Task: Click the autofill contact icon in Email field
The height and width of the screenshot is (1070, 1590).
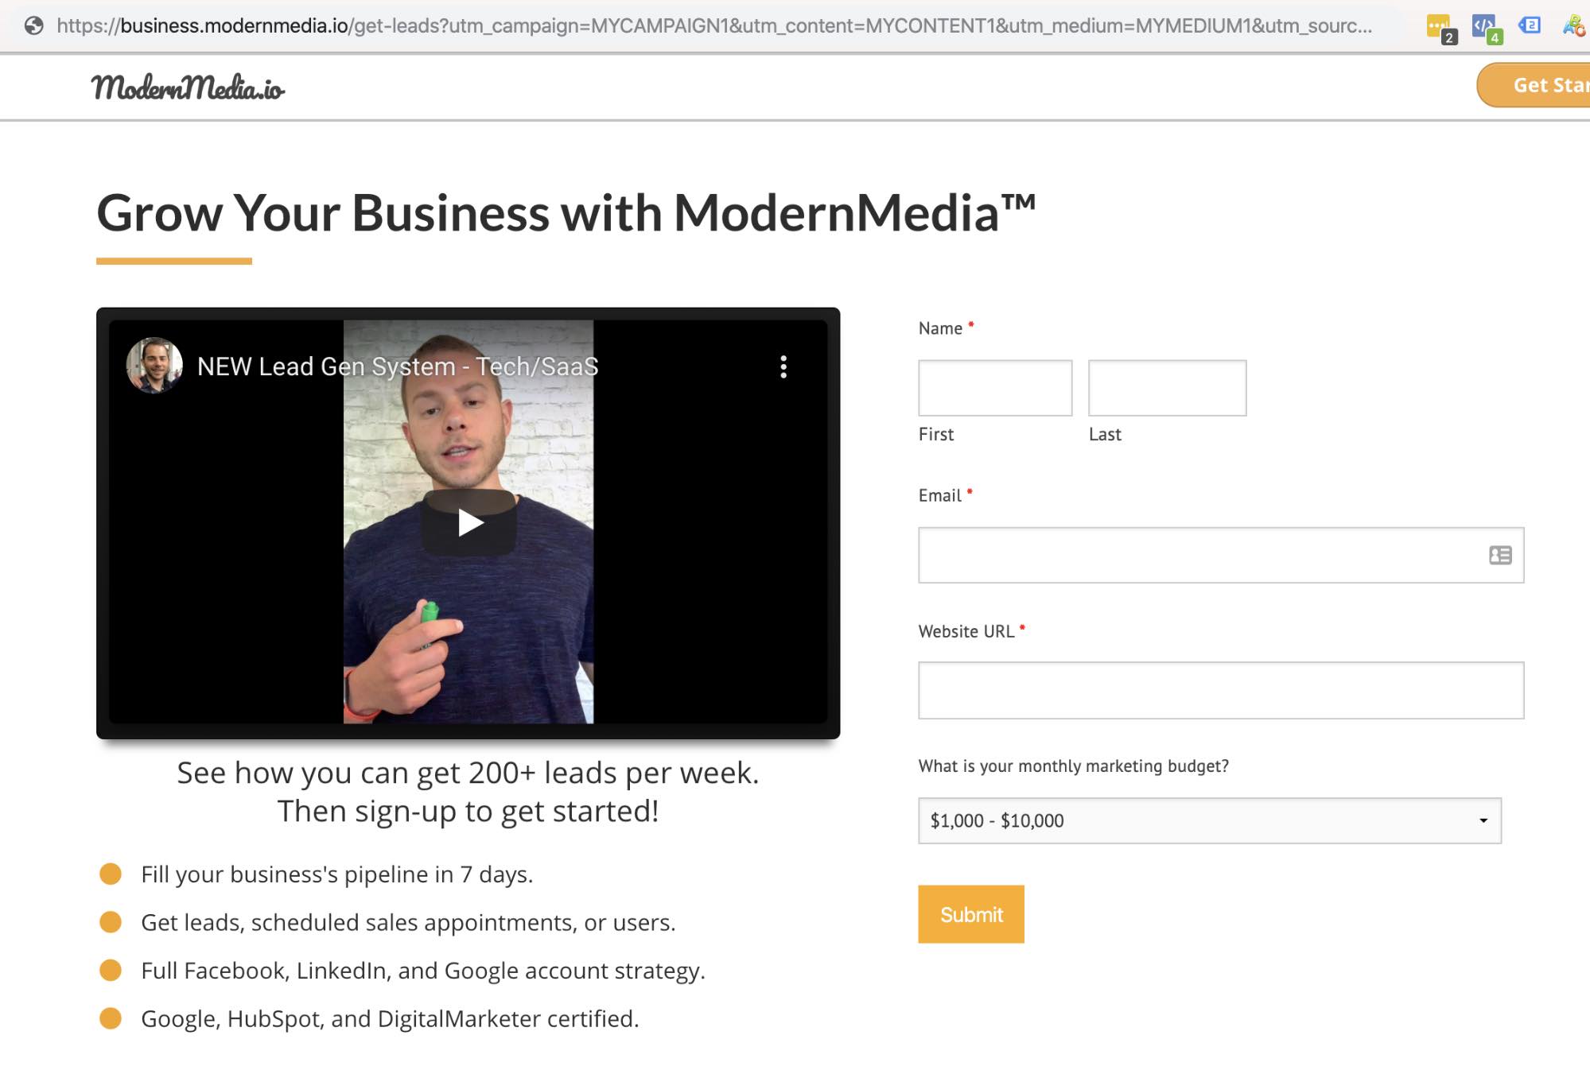Action: coord(1500,555)
